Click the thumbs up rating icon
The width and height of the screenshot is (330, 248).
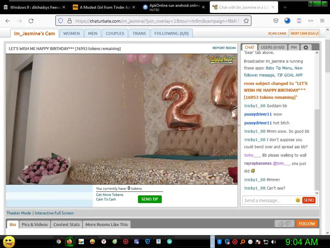tap(281, 224)
